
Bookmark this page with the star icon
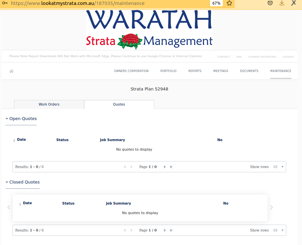point(229,3)
